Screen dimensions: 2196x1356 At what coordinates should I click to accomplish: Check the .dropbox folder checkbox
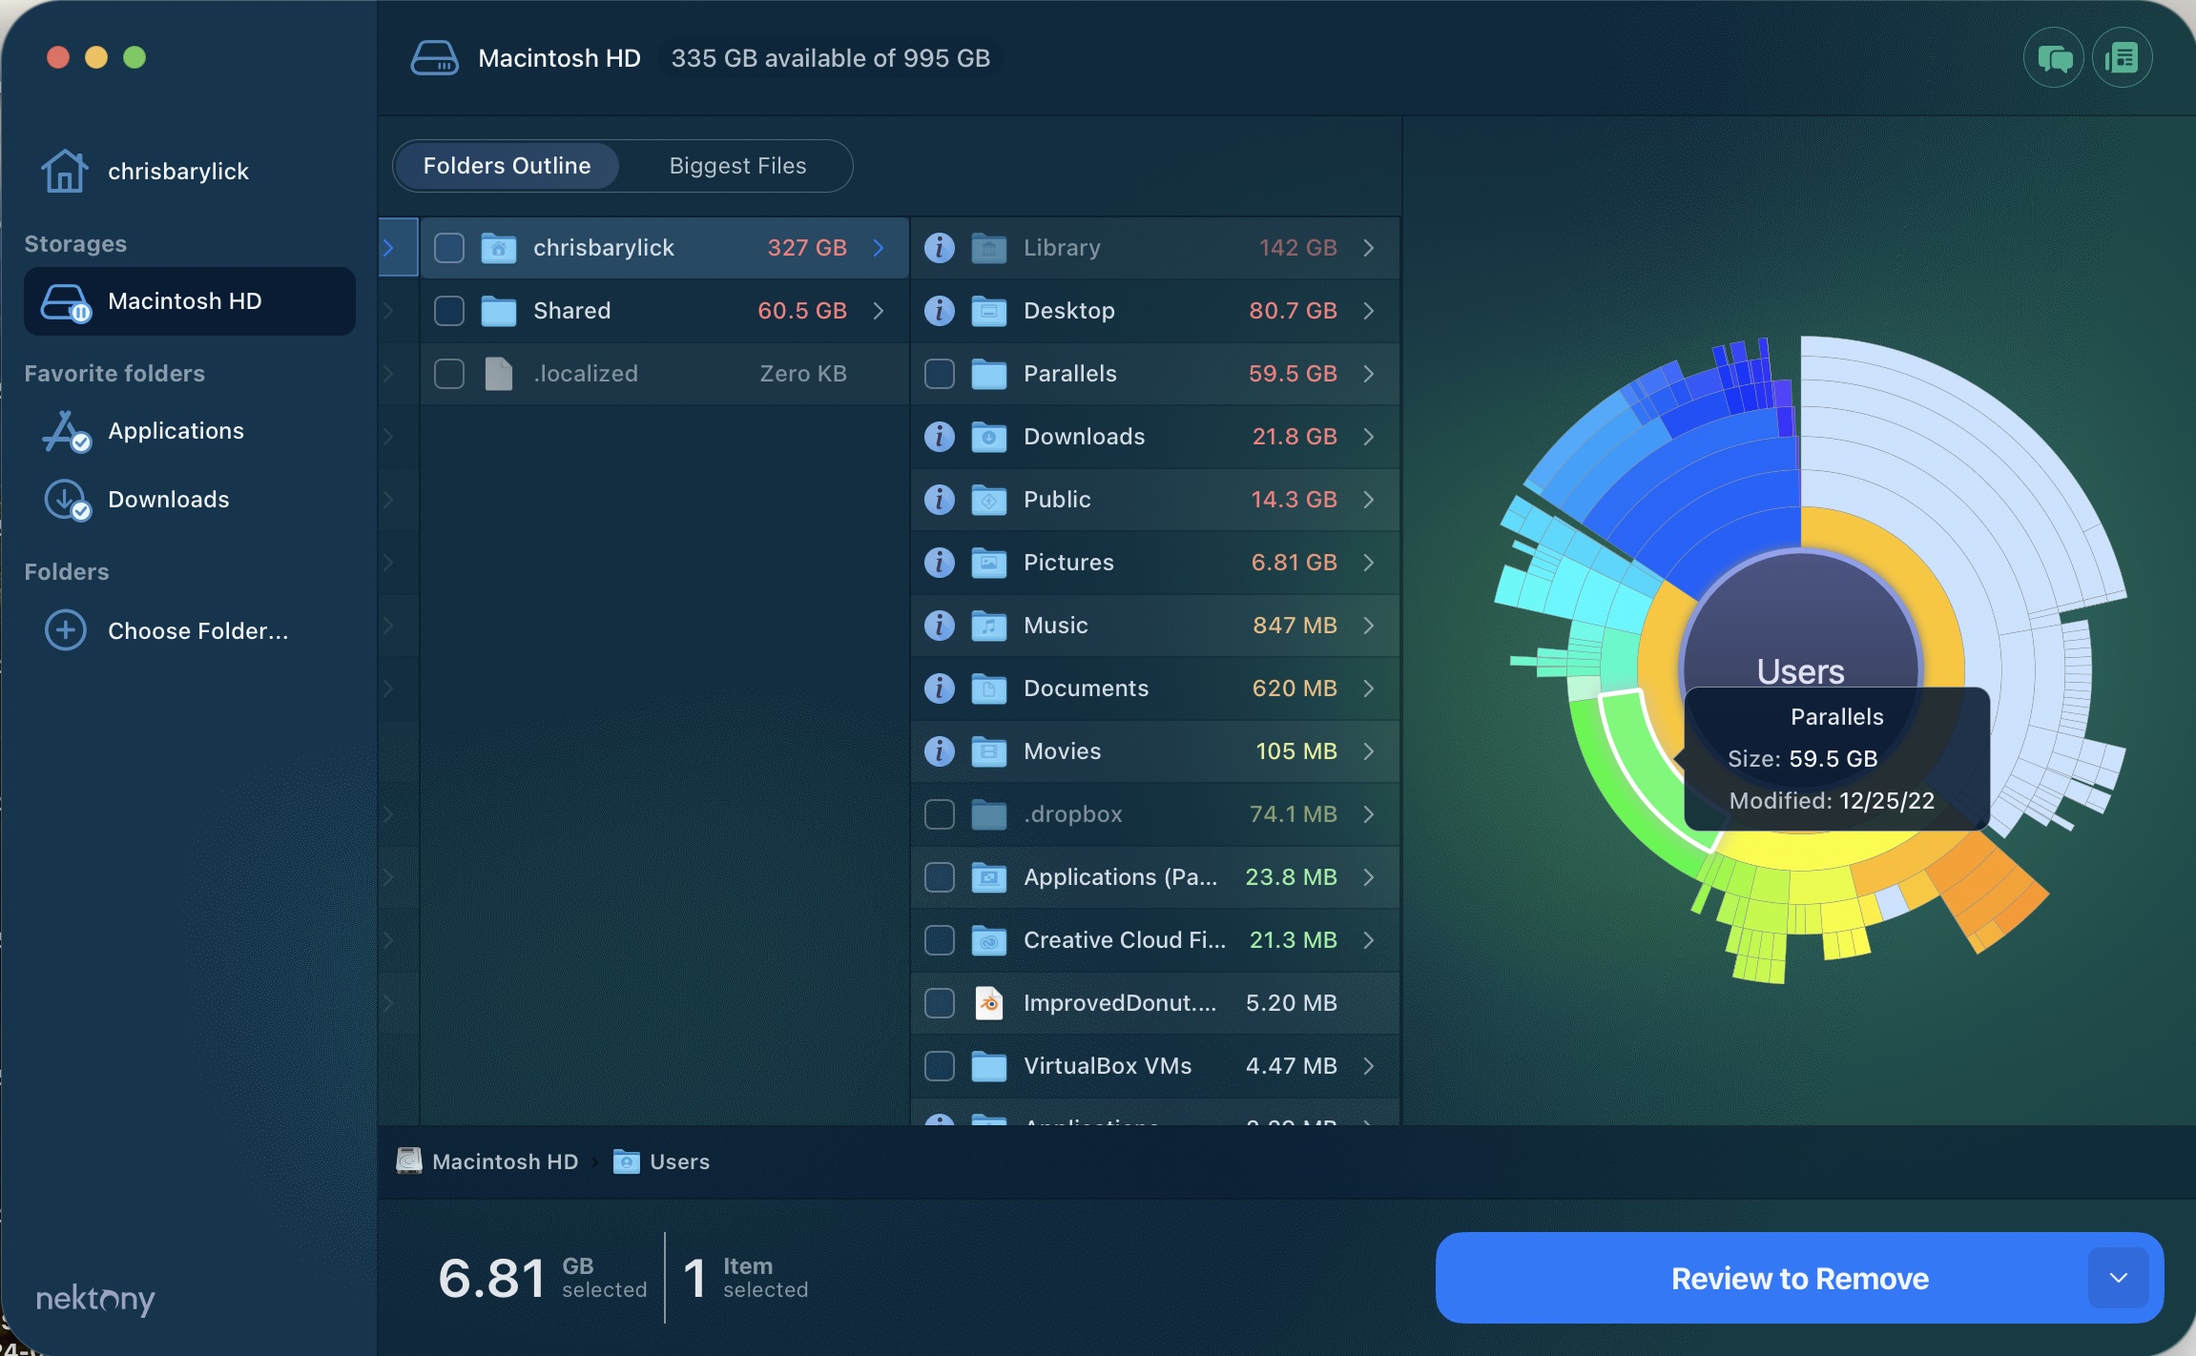pos(939,813)
